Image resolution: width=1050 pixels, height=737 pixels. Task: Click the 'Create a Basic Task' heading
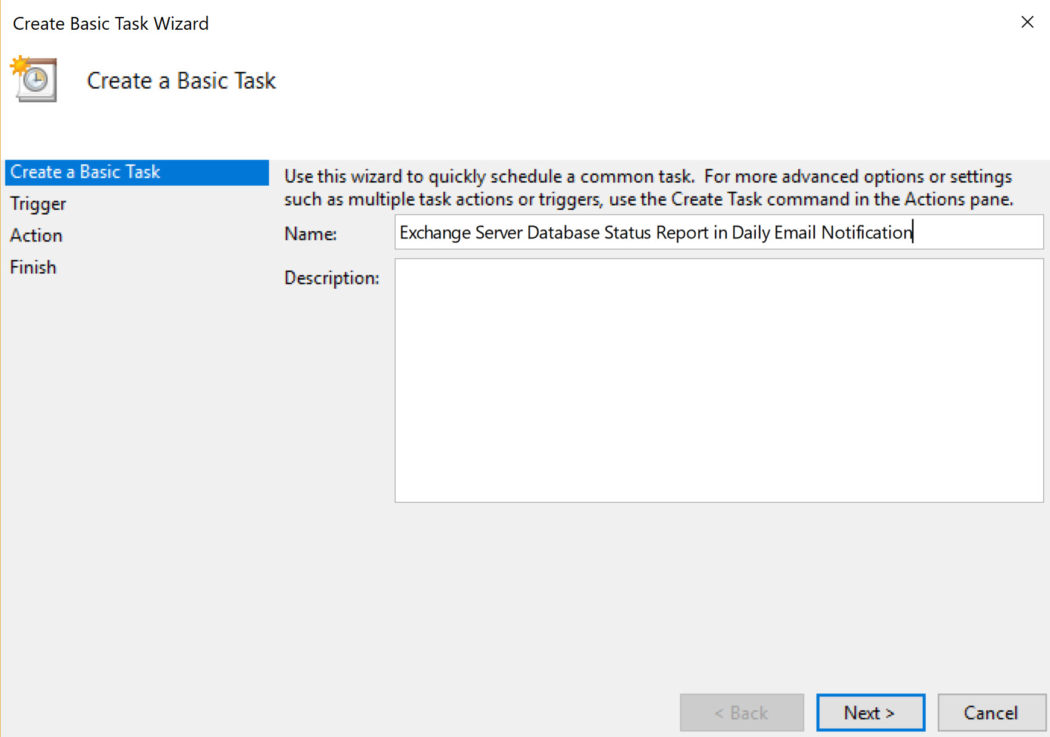click(181, 81)
